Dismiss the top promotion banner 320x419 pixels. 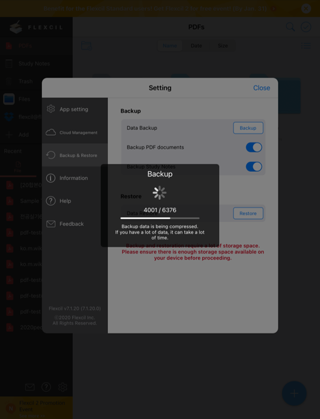coord(306,8)
